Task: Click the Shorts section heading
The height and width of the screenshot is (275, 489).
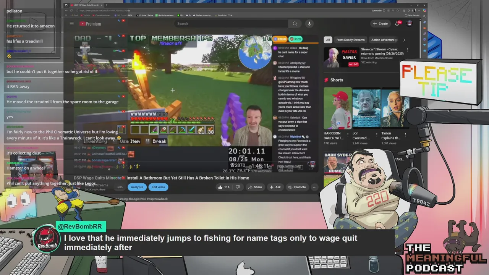Action: pyautogui.click(x=337, y=80)
